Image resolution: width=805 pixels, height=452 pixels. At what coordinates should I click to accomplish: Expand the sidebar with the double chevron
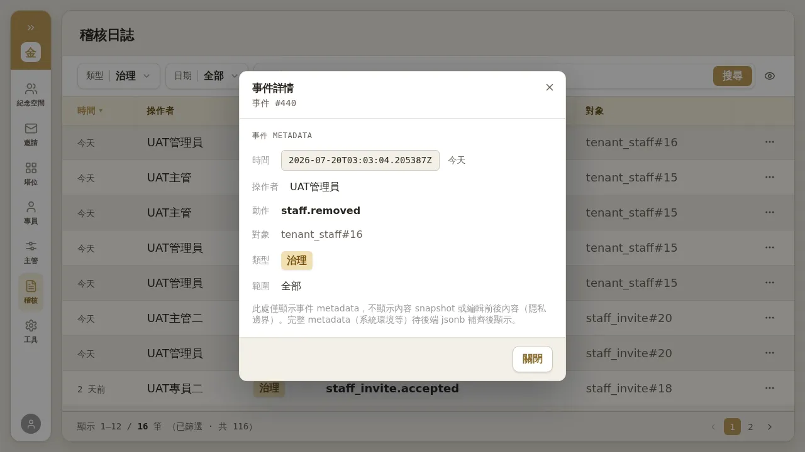coord(31,28)
